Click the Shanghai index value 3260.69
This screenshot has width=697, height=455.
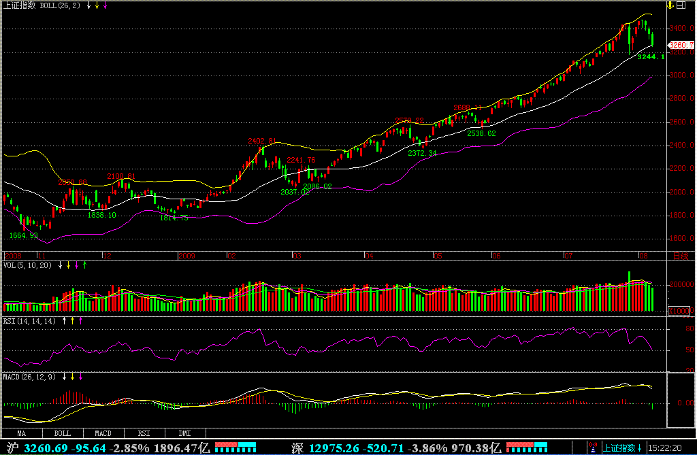(46, 448)
